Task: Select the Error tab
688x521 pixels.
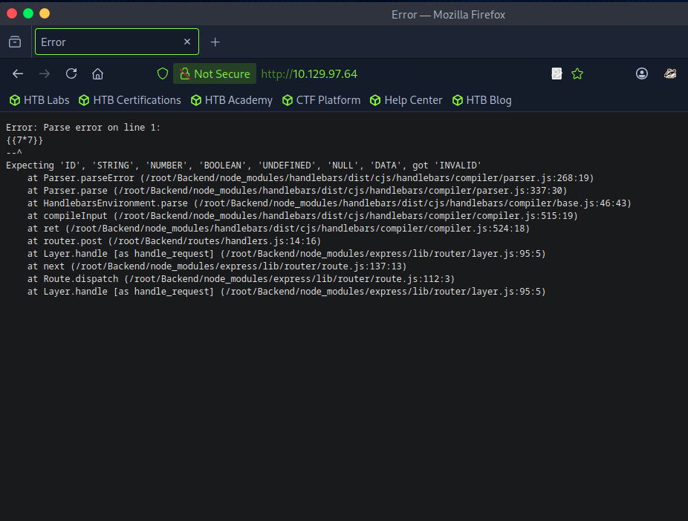Action: coord(104,42)
